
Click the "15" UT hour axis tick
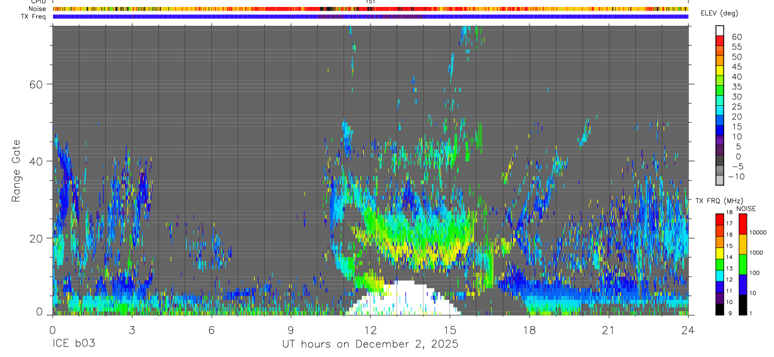pos(450,330)
